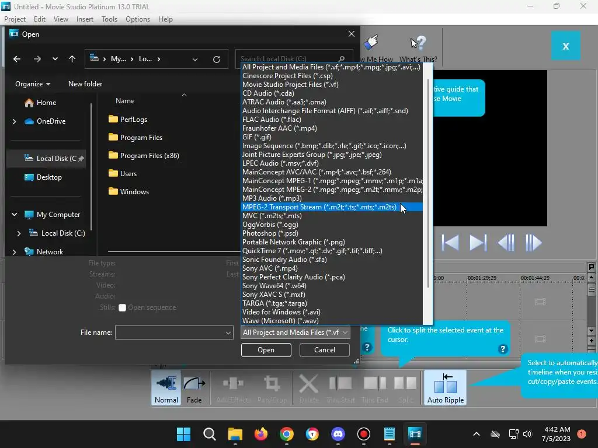Toggle the Auto Ripple button

pyautogui.click(x=446, y=388)
